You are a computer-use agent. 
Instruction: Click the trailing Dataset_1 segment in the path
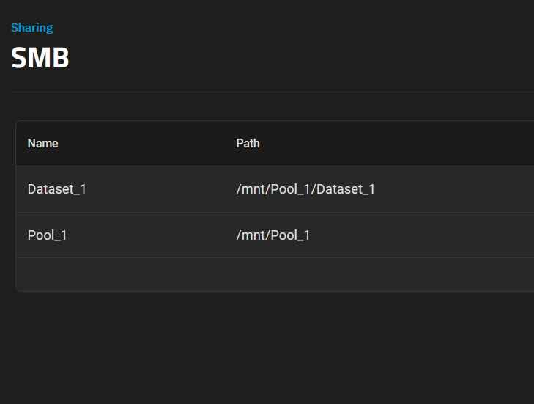pyautogui.click(x=346, y=189)
